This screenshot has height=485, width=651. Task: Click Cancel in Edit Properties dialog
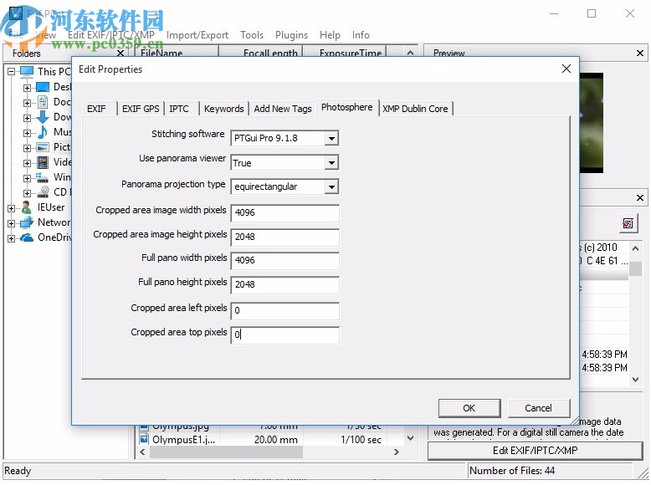(539, 408)
